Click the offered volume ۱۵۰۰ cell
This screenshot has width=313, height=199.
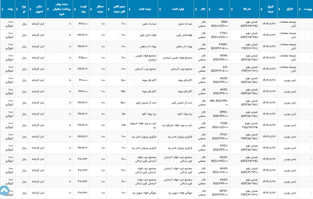pyautogui.click(x=123, y=103)
